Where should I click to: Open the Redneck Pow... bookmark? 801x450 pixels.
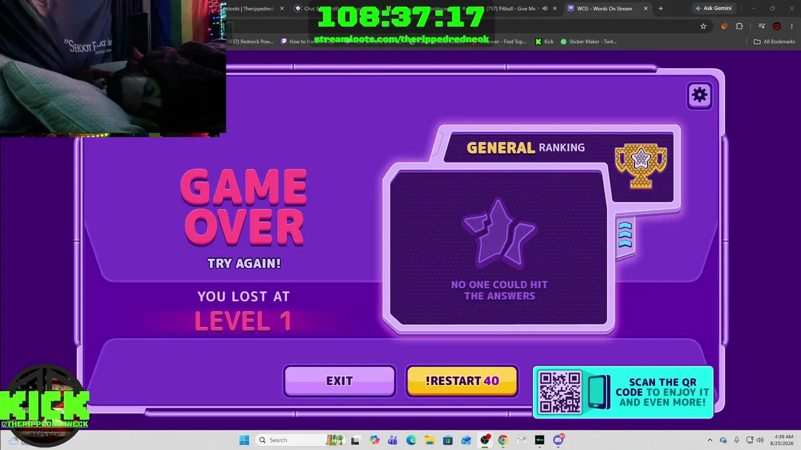click(250, 42)
